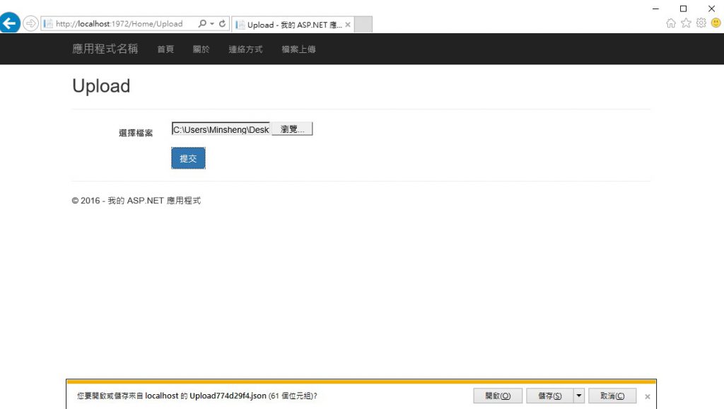
Task: Click the browser back arrow button
Action: (x=10, y=23)
